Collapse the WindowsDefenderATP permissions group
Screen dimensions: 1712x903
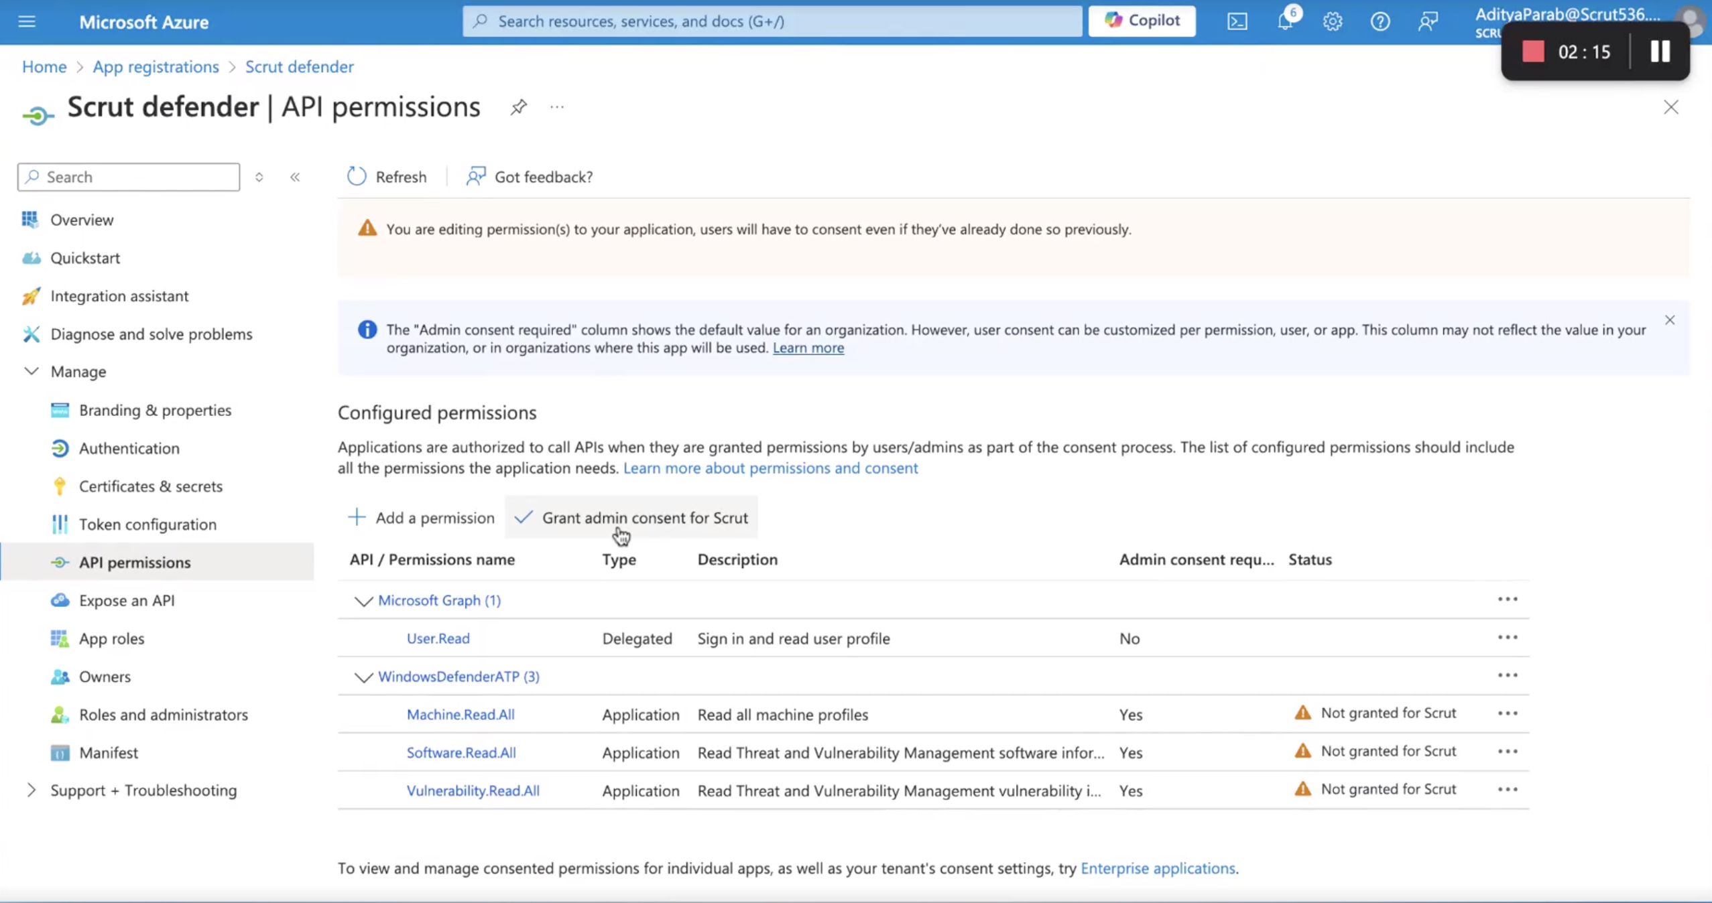[363, 677]
